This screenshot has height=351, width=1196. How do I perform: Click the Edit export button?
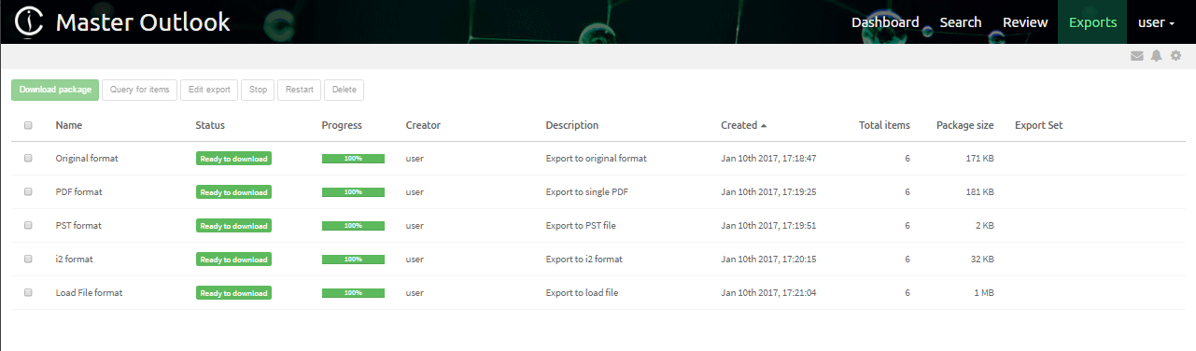(209, 90)
